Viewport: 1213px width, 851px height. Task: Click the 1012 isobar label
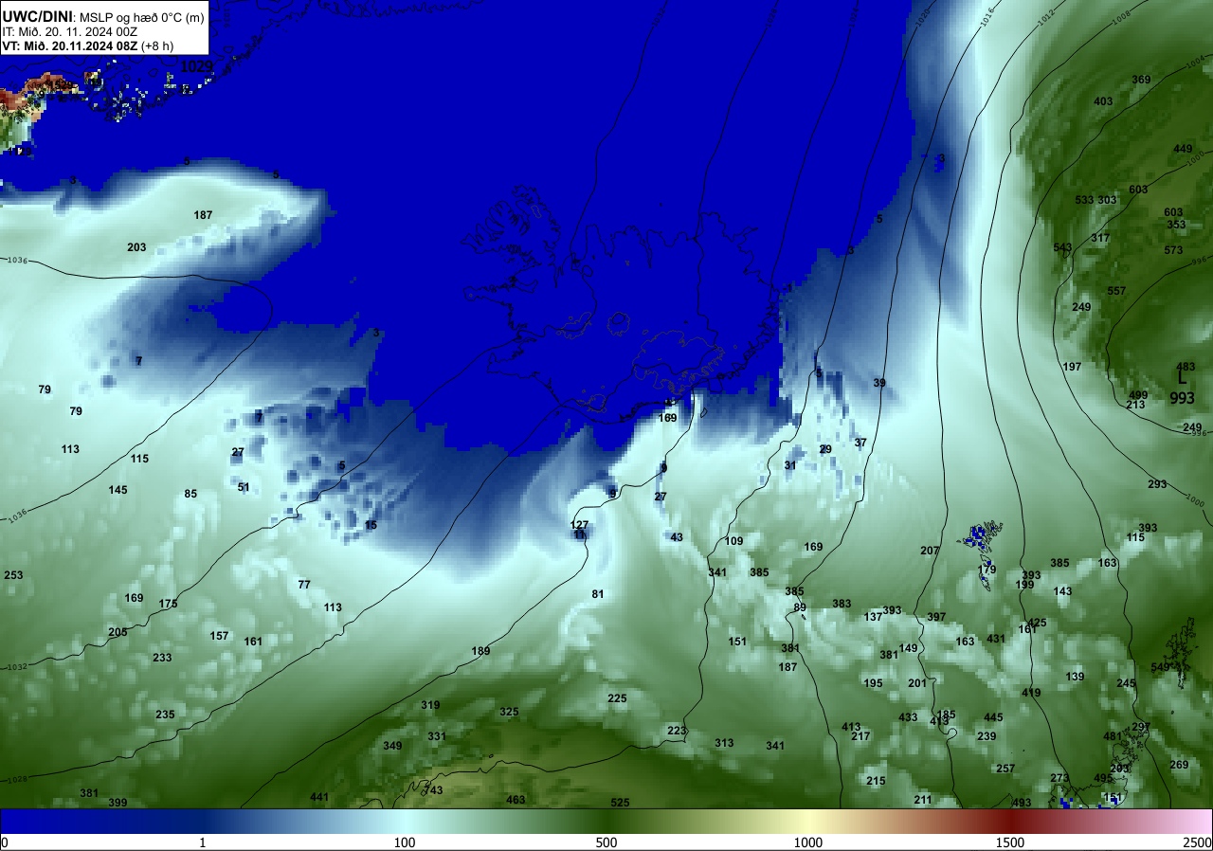(1046, 18)
